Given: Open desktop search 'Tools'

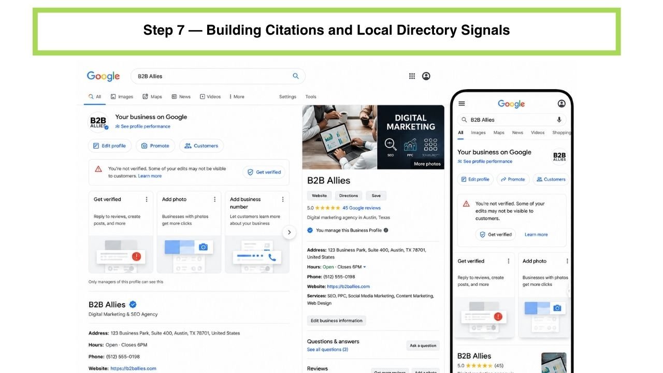Looking at the screenshot, I should pos(311,97).
